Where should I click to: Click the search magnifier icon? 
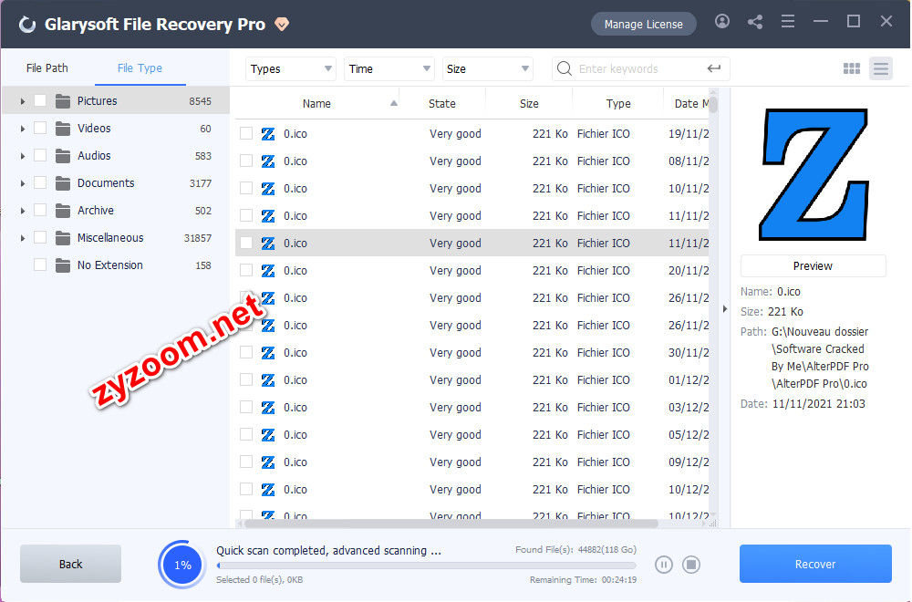(x=565, y=68)
